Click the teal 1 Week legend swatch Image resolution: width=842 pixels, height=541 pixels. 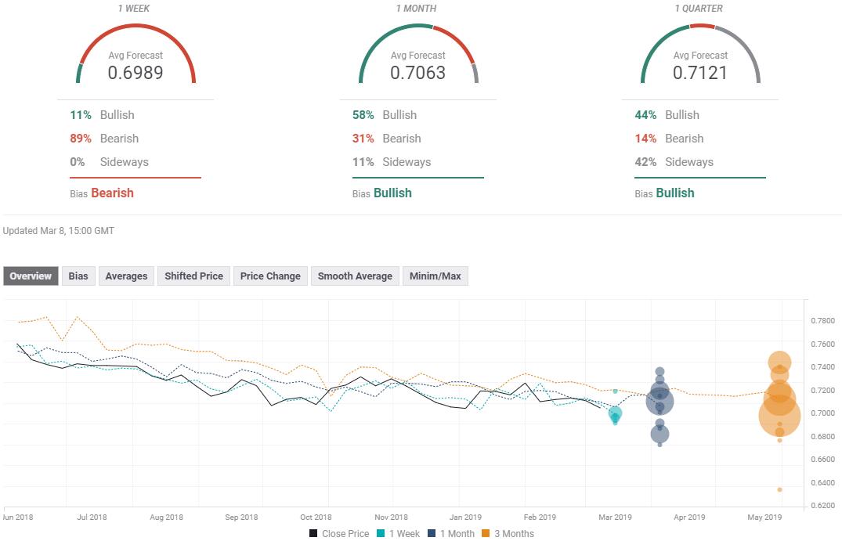click(381, 533)
